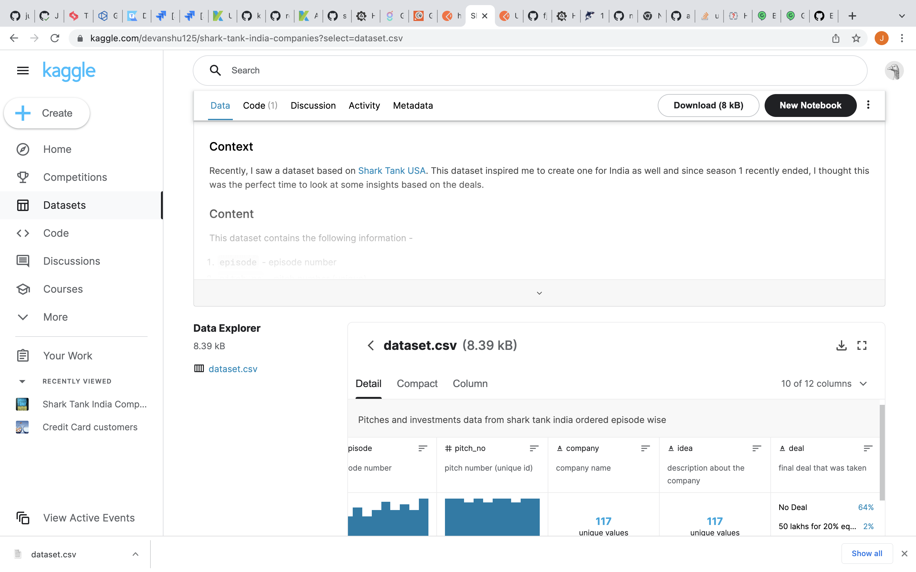The width and height of the screenshot is (916, 572).
Task: Click the pitch_no histogram chart
Action: click(492, 517)
